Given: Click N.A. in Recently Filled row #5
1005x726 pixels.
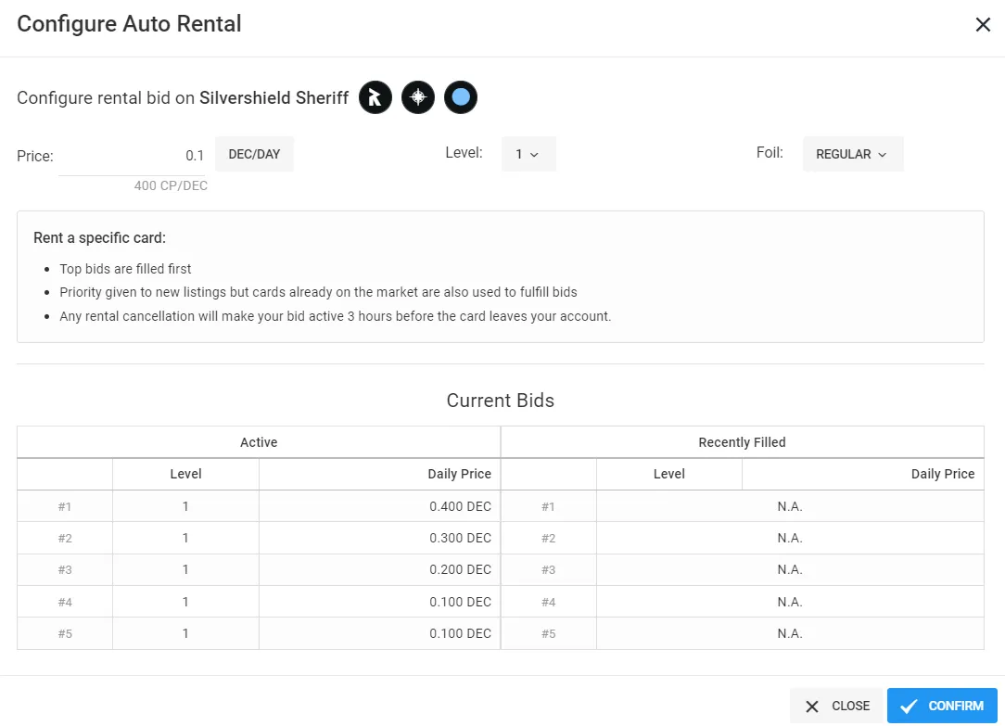Looking at the screenshot, I should coord(790,633).
